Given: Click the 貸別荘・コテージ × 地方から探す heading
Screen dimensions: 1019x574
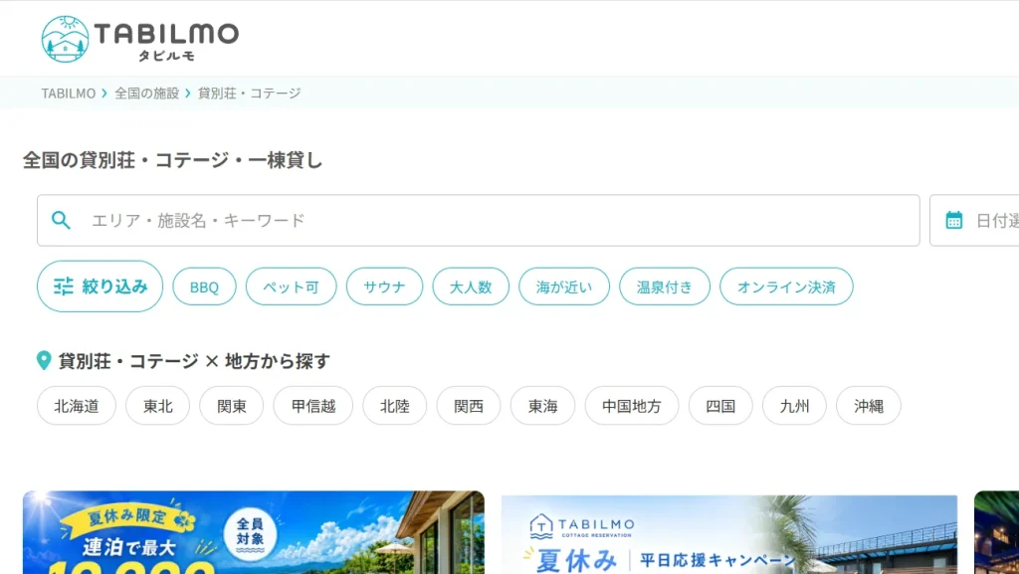Looking at the screenshot, I should point(194,361).
